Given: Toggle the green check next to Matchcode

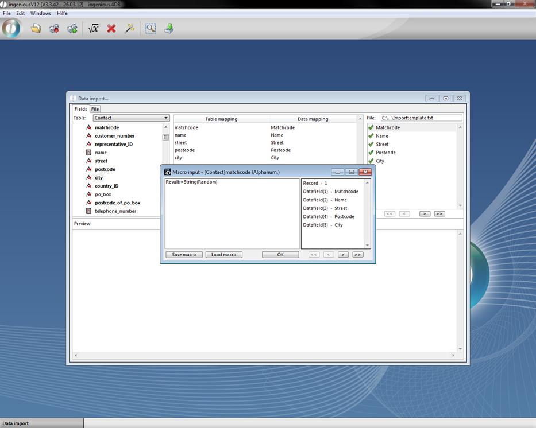Looking at the screenshot, I should 371,127.
